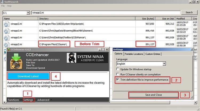This screenshot has height=111, width=200.
Task: Switch to the Portable Locations tab
Action: [x=134, y=54]
